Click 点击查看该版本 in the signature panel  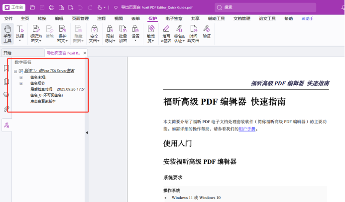click(43, 101)
